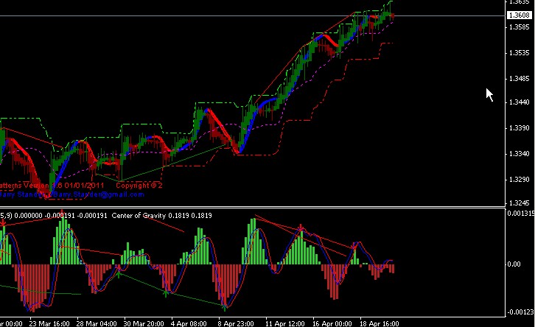Click the 1.3390 price axis label
Screen dimensions: 535x327
(520, 128)
